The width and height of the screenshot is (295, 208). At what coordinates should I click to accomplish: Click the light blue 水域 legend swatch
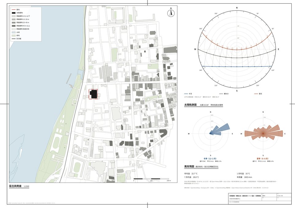tap(14, 32)
